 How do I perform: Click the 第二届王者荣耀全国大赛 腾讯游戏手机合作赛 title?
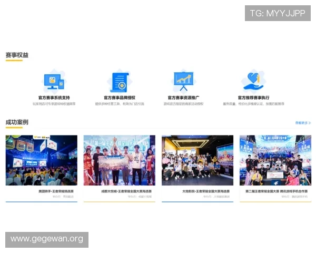pyautogui.click(x=276, y=191)
